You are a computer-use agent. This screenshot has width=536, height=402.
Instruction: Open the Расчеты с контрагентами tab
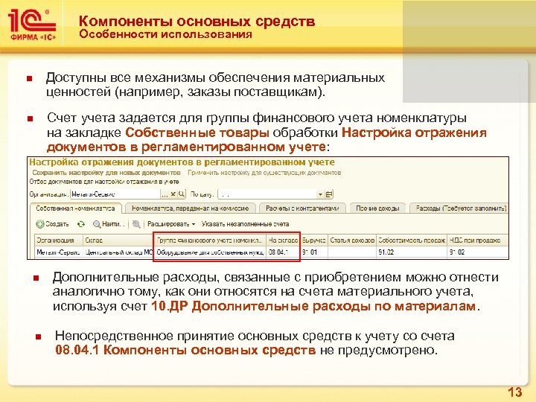click(302, 208)
